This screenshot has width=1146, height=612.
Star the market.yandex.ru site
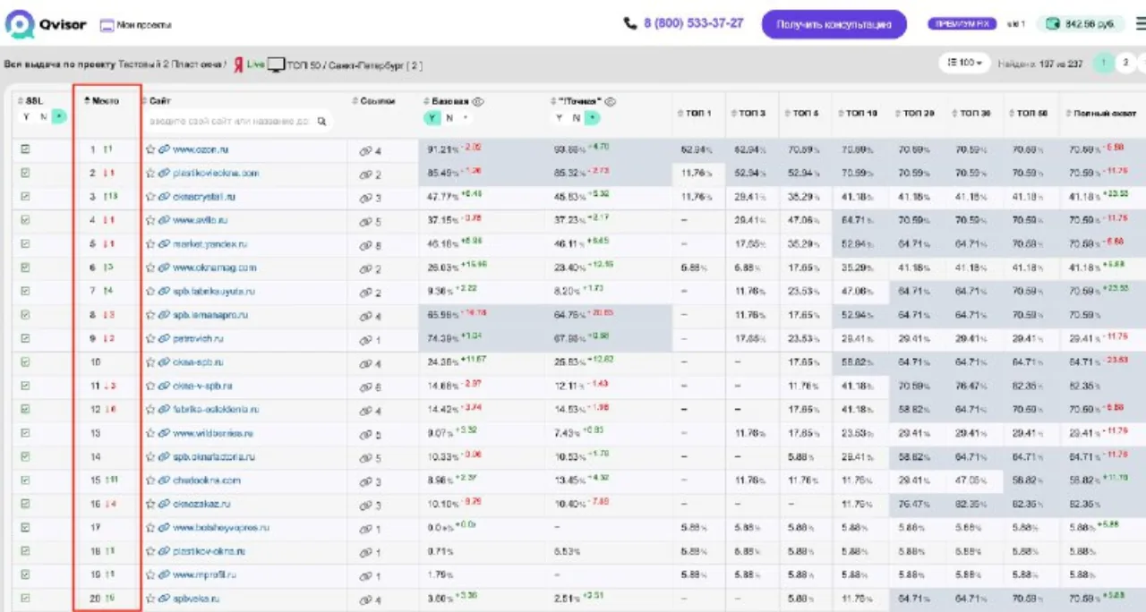pyautogui.click(x=150, y=243)
